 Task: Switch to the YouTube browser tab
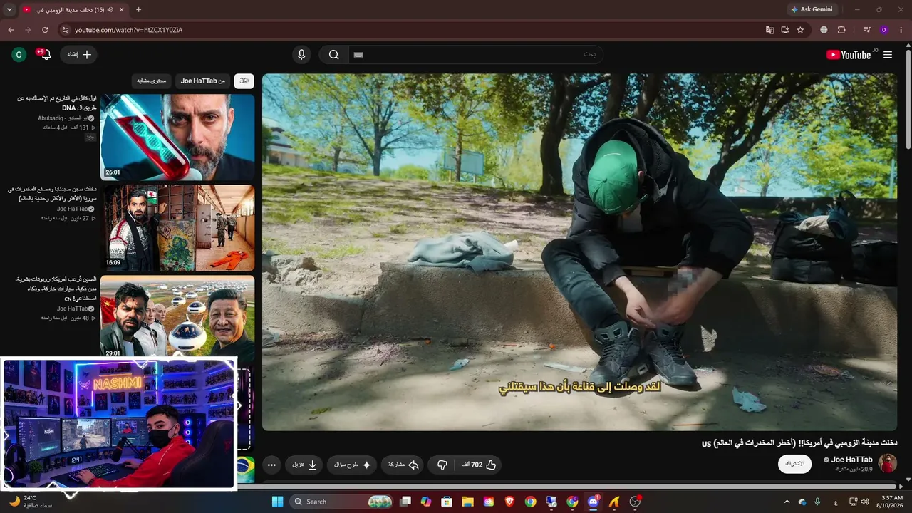tap(71, 9)
